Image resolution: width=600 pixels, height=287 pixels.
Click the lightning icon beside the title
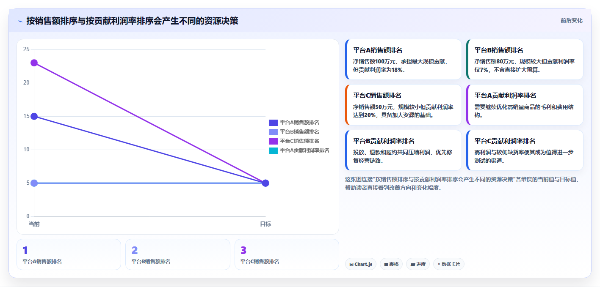(20, 21)
